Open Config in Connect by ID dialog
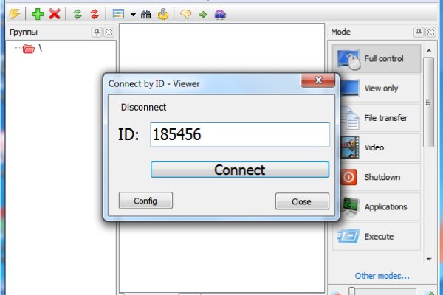 (x=145, y=201)
